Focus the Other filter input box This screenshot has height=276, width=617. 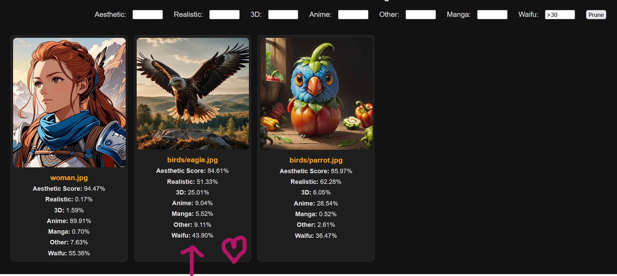(421, 14)
